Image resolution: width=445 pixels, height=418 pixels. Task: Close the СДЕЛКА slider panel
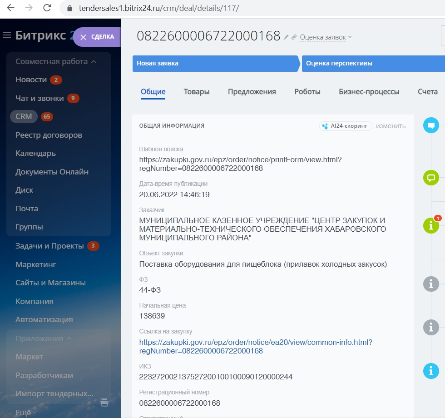(x=83, y=37)
